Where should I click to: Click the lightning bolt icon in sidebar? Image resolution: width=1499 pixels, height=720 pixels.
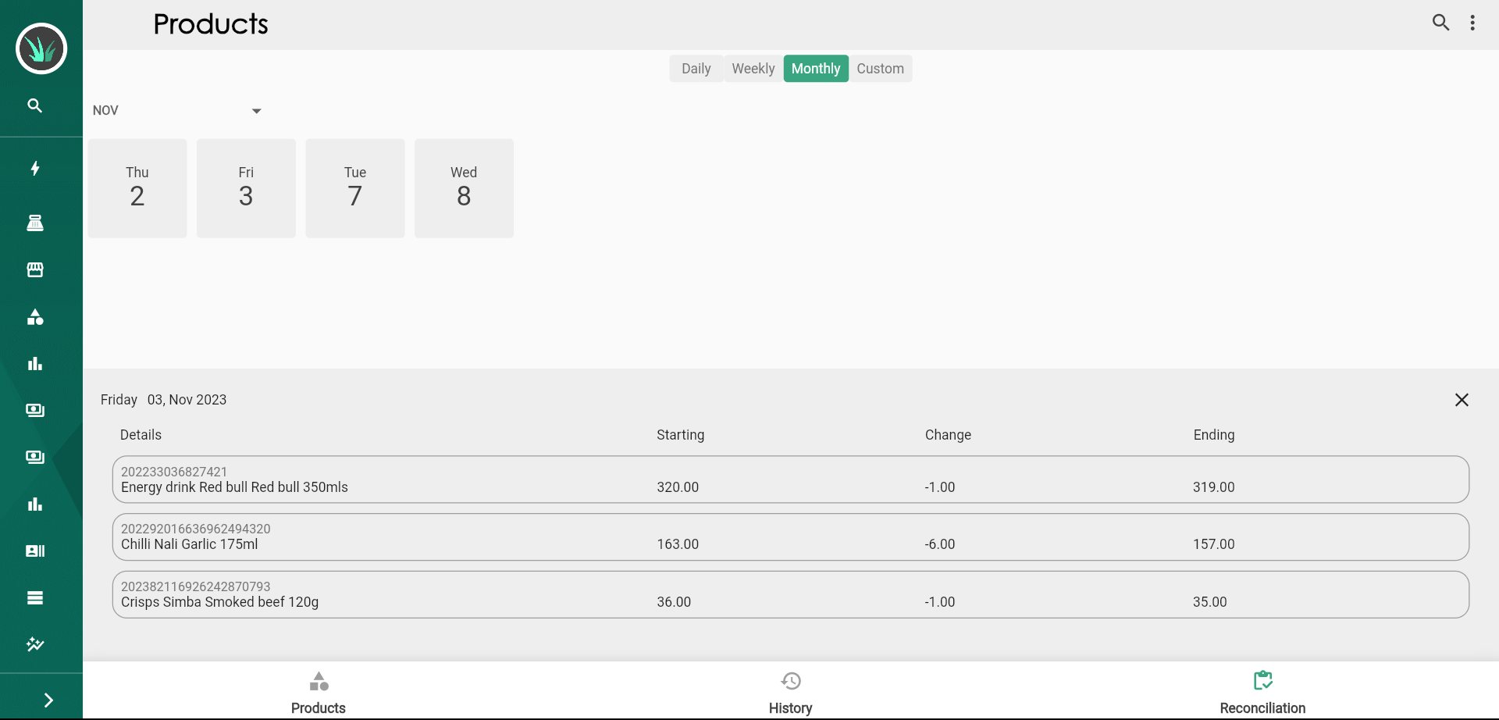(35, 169)
